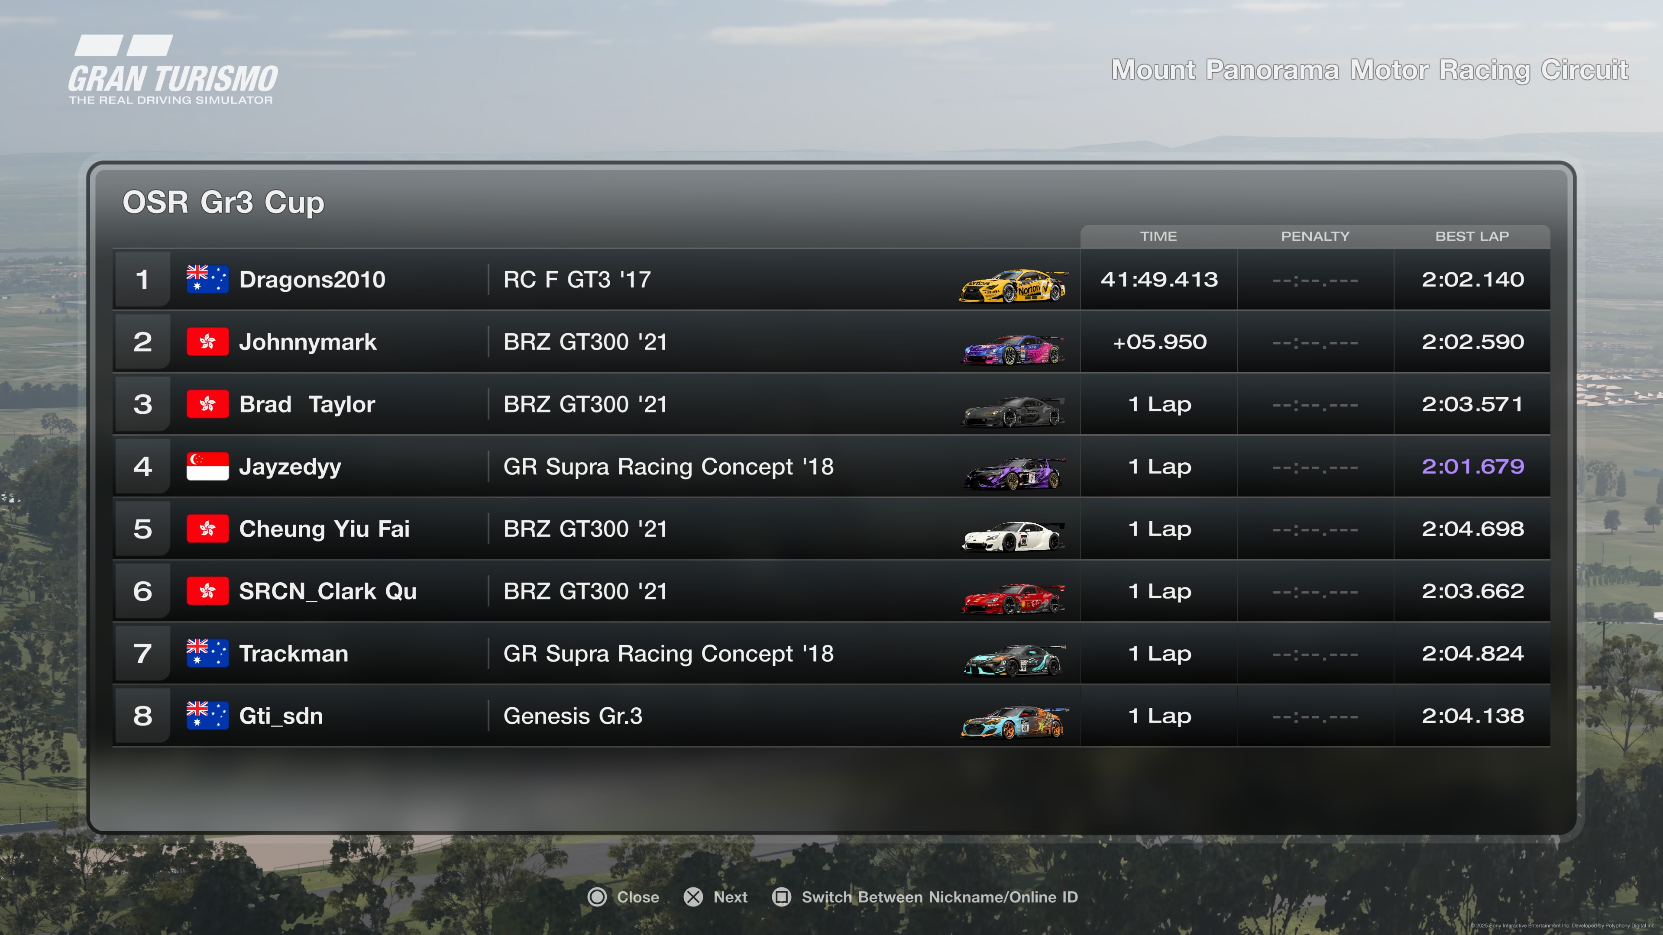Click SRCN_Clark Qu's BRZ GT300 '21 car name
1663x935 pixels.
point(585,591)
